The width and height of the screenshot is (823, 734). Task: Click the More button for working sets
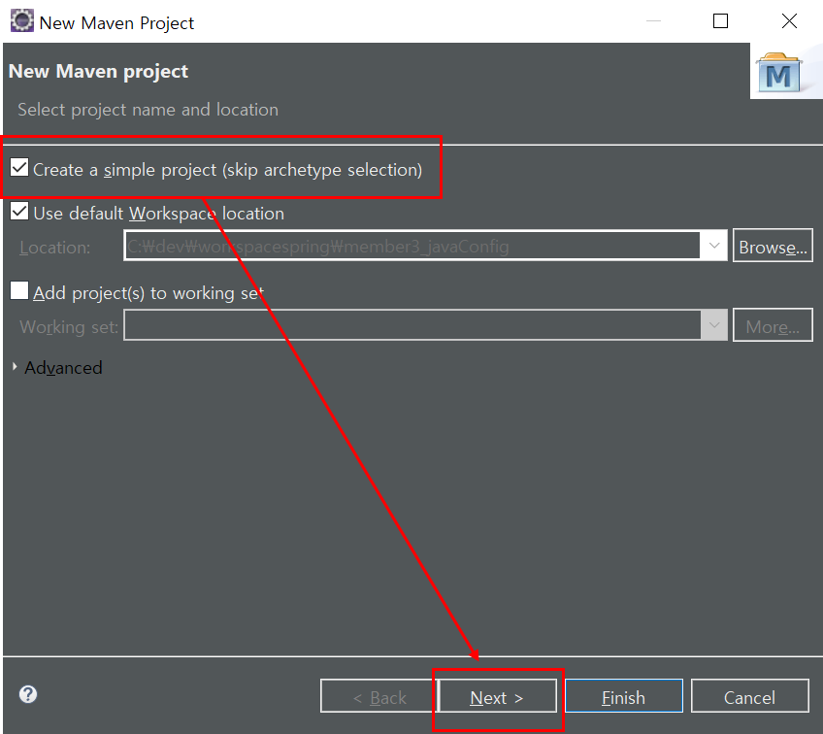(773, 325)
